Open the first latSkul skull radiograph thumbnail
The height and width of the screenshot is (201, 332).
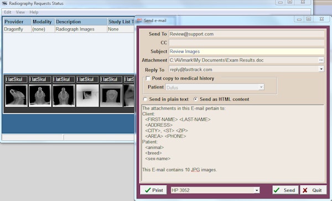coord(16,95)
